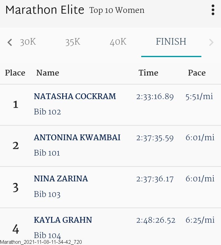
Task: Click the Time column header
Action: point(148,73)
